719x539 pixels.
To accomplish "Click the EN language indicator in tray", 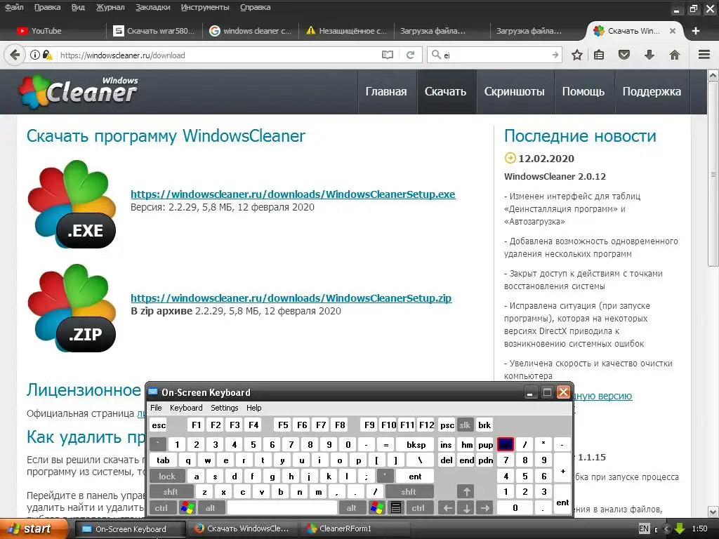I will point(644,528).
